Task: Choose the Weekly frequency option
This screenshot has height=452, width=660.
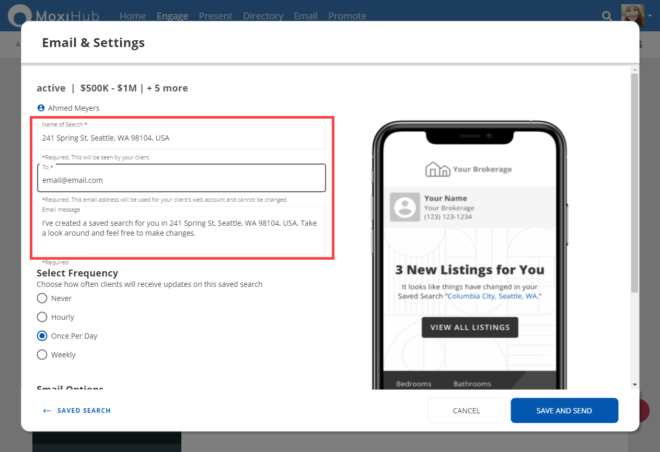Action: [42, 355]
